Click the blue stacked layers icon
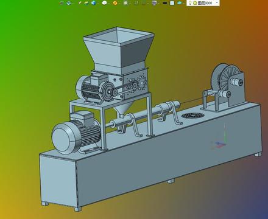Viewport: 268px width, 219px height. click(69, 3)
